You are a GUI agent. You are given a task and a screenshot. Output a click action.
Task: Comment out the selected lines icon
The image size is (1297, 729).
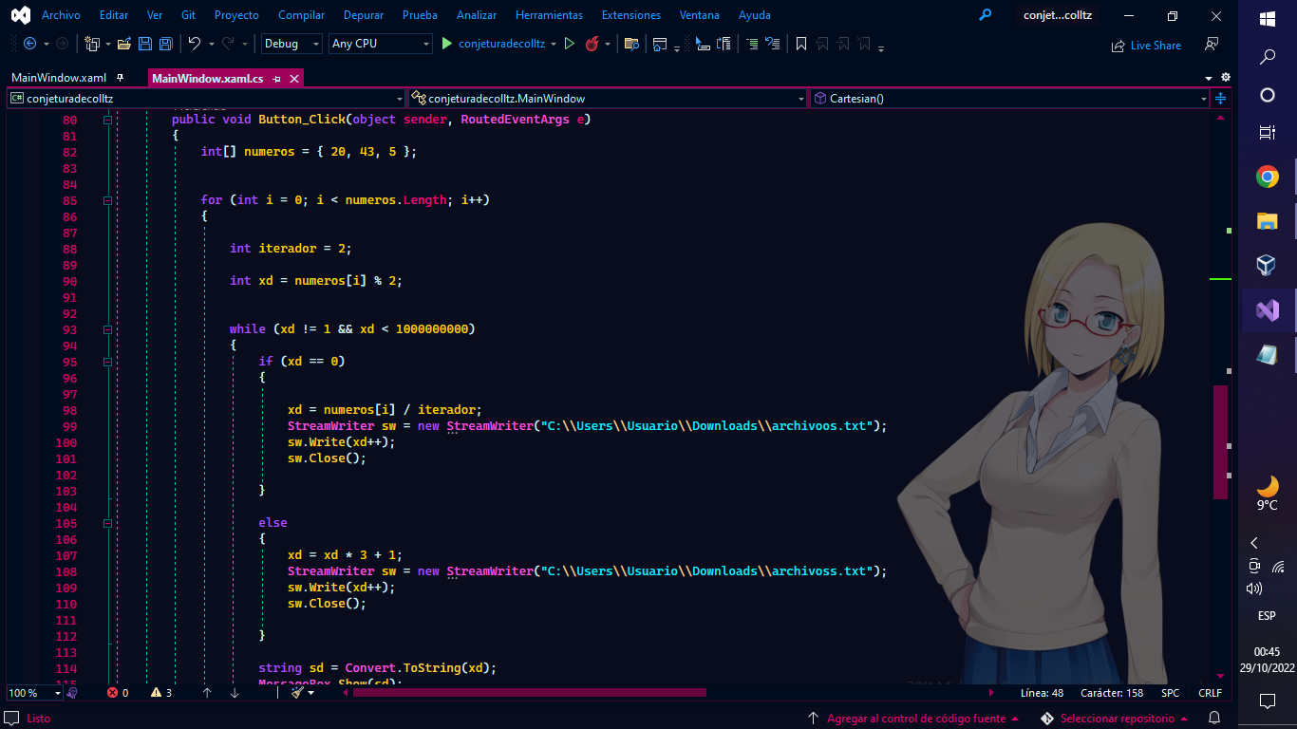click(x=751, y=44)
